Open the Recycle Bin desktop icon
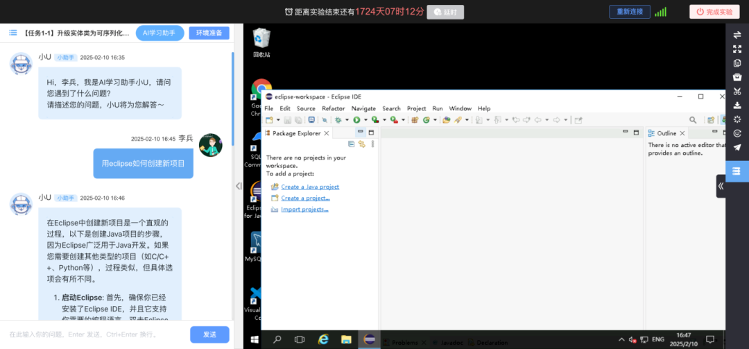The width and height of the screenshot is (749, 349). (261, 42)
